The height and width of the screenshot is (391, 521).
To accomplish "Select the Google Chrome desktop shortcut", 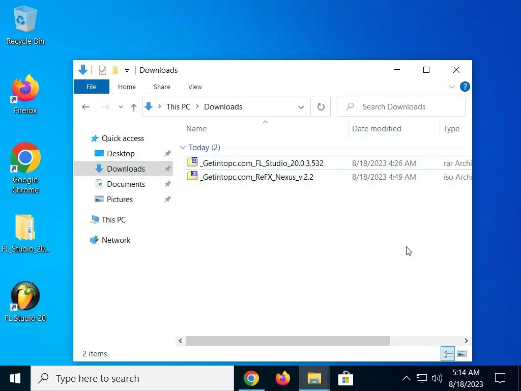I will point(25,168).
